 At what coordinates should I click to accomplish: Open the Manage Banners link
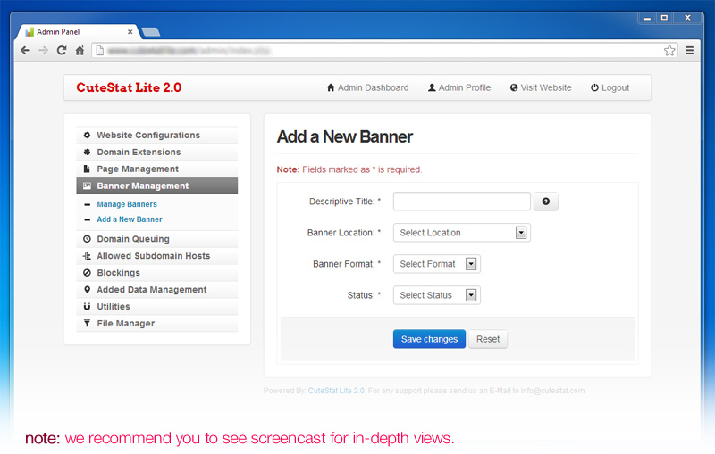[127, 204]
